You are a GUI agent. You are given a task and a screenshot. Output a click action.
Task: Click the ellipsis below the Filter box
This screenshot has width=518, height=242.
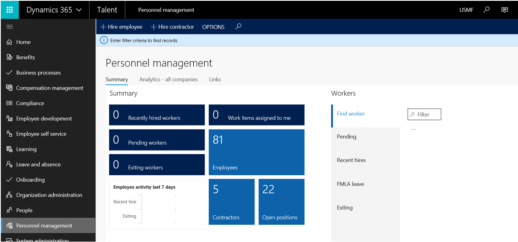413,129
